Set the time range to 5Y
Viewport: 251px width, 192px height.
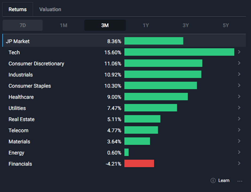(x=226, y=25)
